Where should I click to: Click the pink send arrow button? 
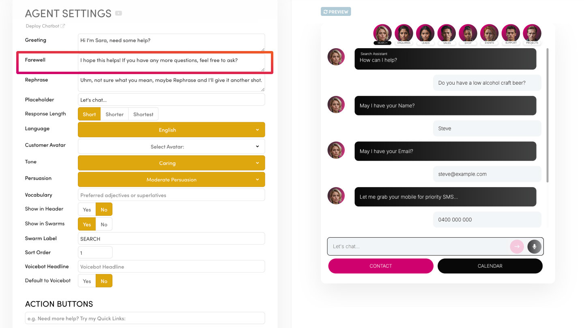(x=517, y=246)
